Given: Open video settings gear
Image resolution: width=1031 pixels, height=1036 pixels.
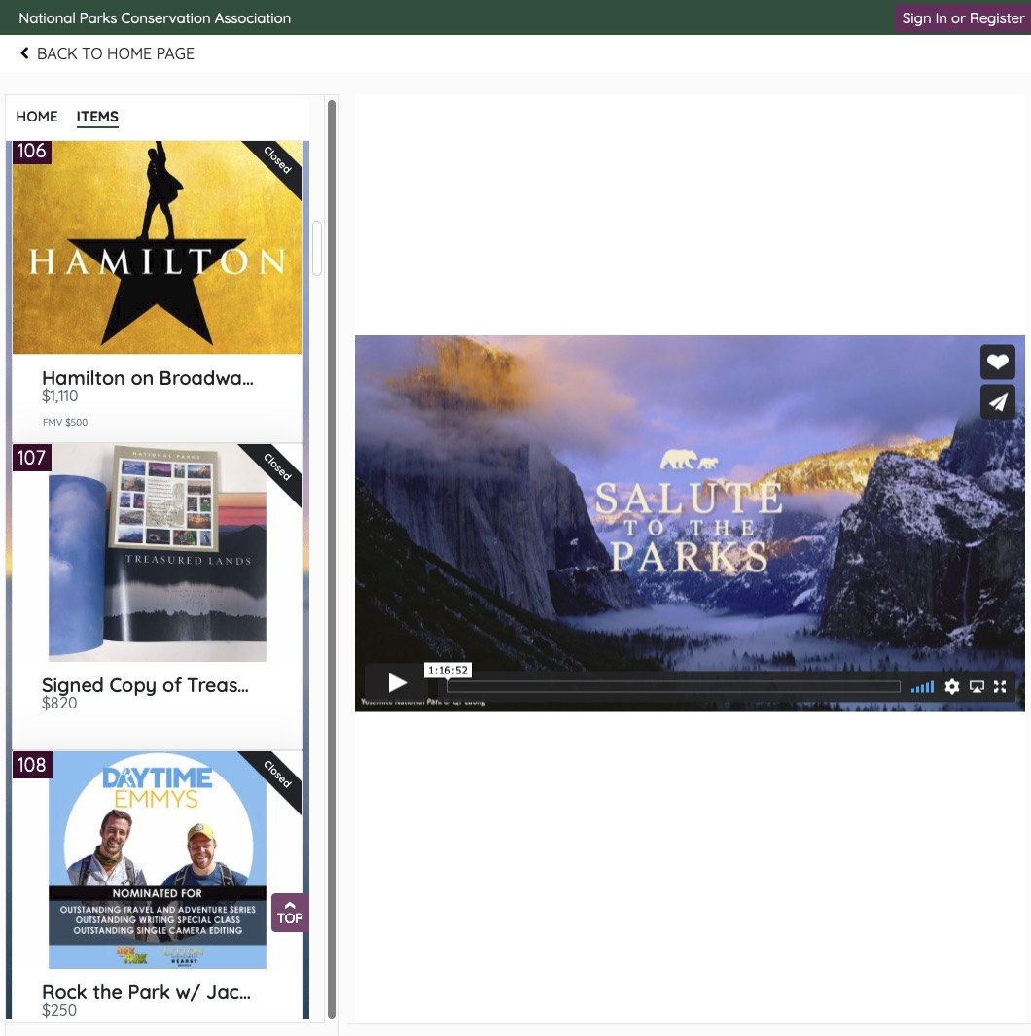Looking at the screenshot, I should [x=951, y=687].
